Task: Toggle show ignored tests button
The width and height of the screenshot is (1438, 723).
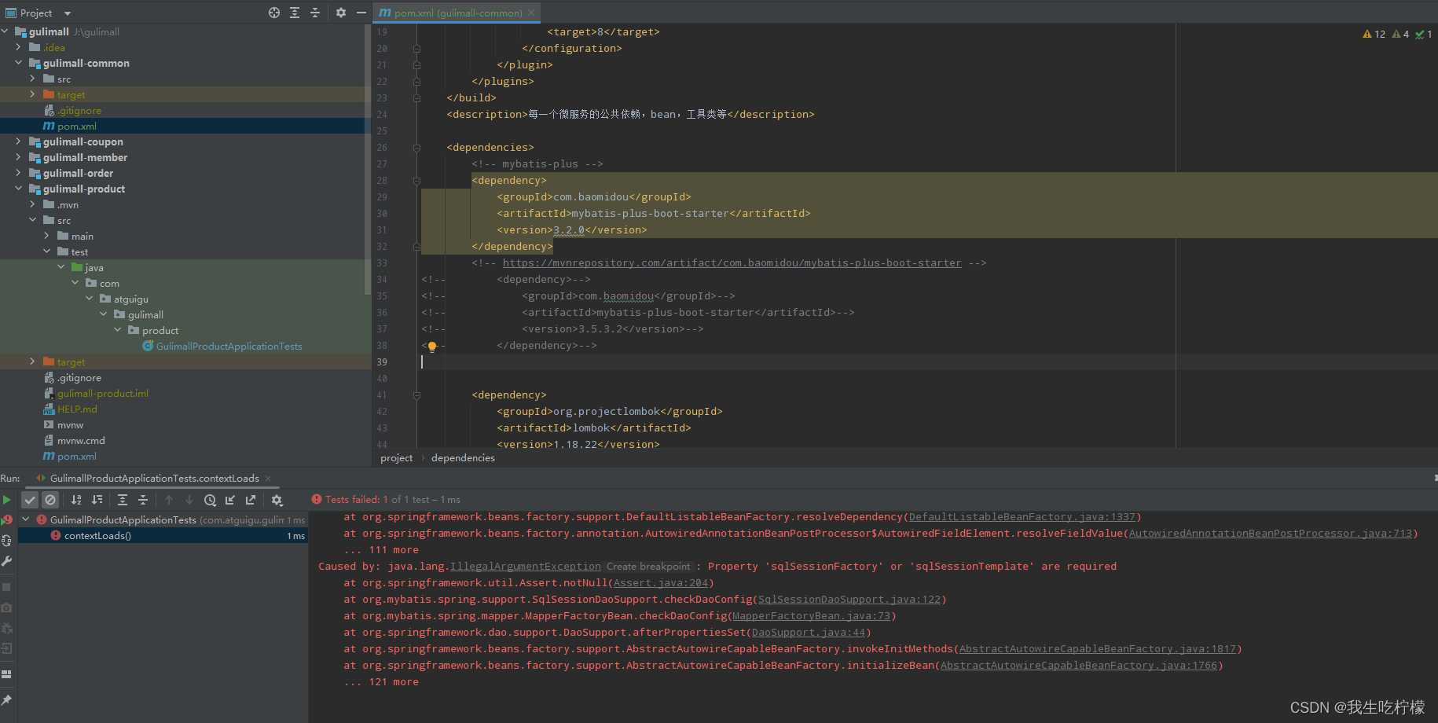Action: pos(50,500)
